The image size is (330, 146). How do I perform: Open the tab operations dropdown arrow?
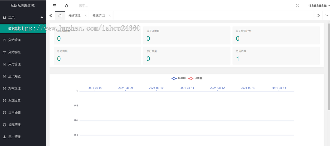(x=327, y=16)
